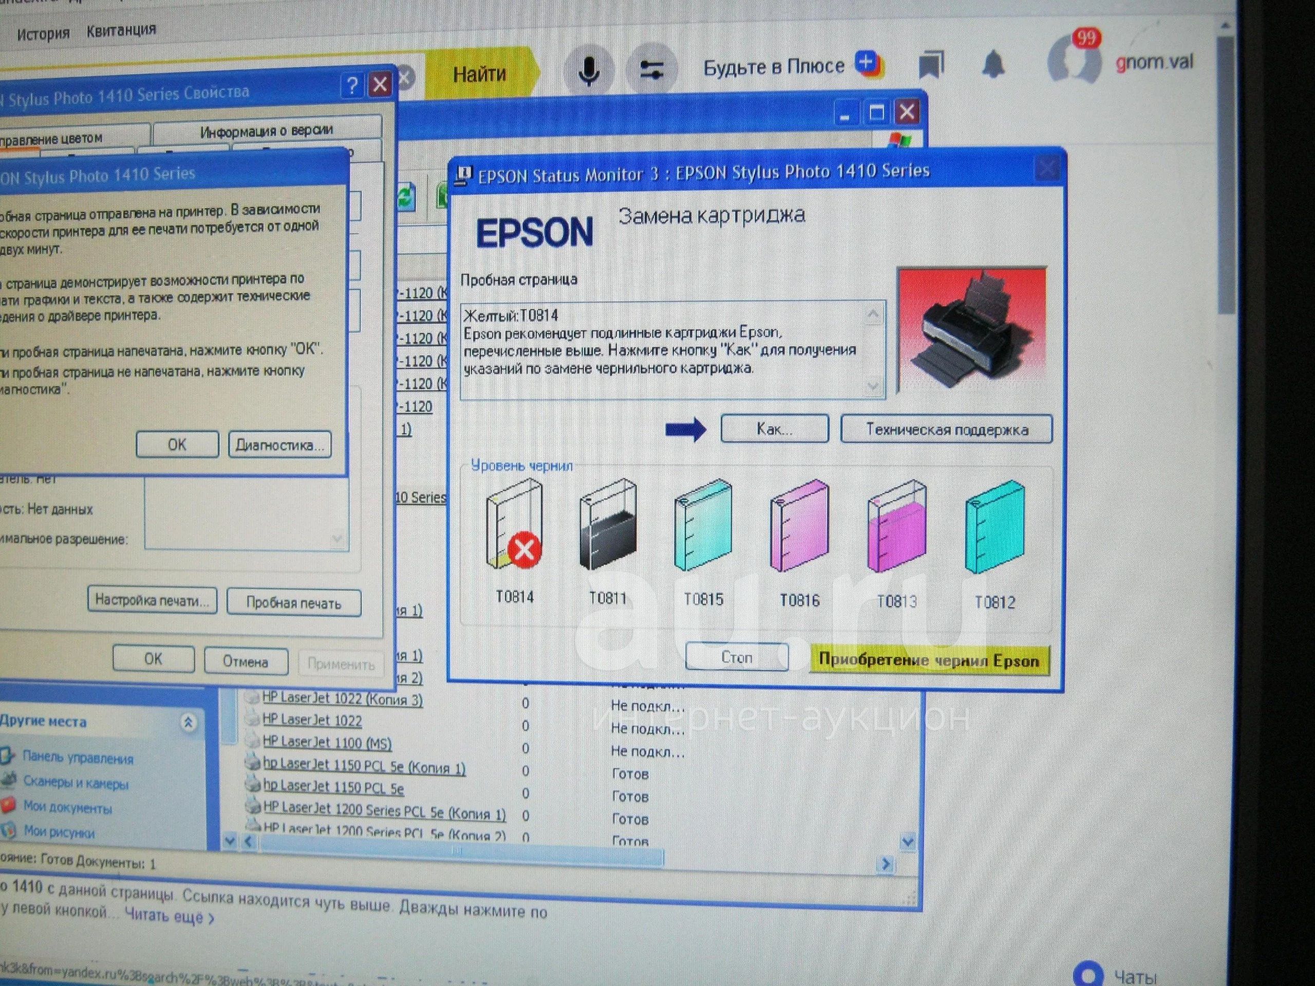
Task: Click the printer picture in Status Monitor
Action: click(x=971, y=330)
